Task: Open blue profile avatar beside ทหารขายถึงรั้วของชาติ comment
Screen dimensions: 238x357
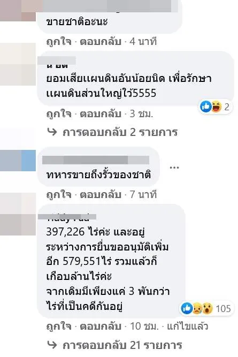Action: (x=18, y=160)
